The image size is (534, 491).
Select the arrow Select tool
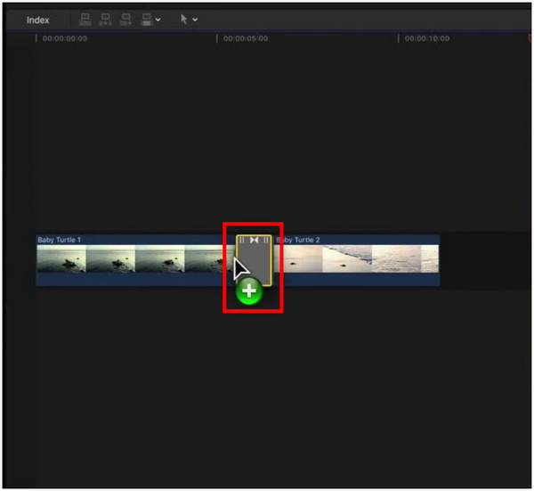pos(183,19)
